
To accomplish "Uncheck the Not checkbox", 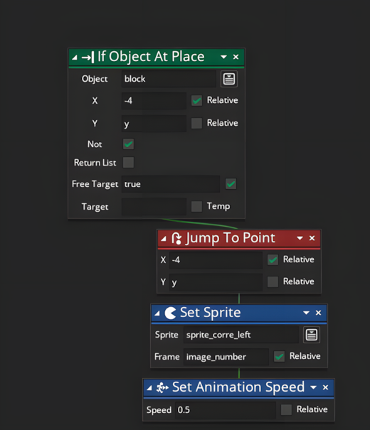I will pos(129,144).
